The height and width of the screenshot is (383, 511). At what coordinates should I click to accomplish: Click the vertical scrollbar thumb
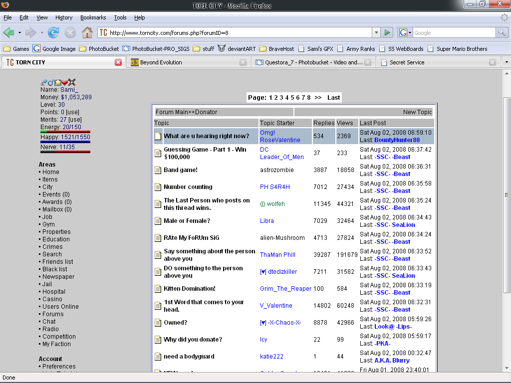pos(507,194)
